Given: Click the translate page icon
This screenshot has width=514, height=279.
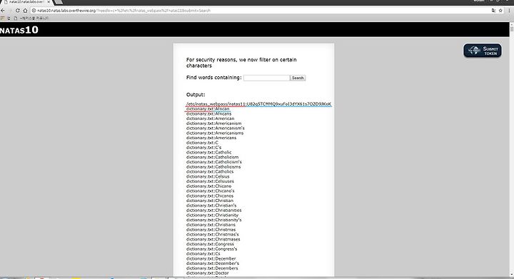Looking at the screenshot, I should point(494,11).
